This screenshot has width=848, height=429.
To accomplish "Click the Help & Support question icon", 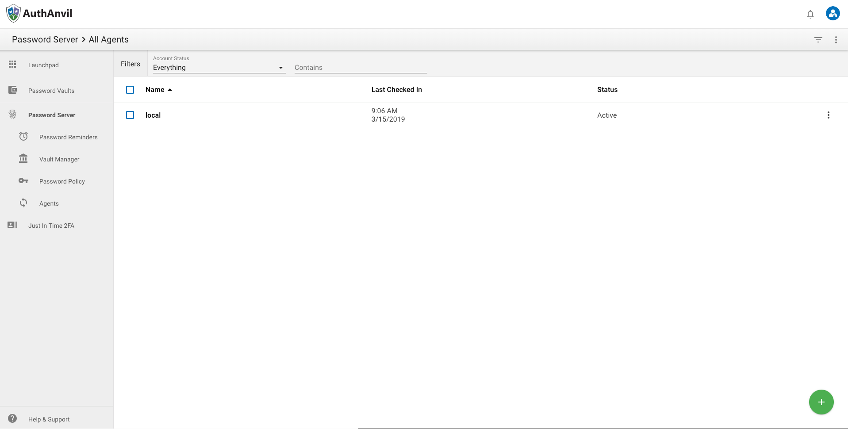I will coord(12,418).
